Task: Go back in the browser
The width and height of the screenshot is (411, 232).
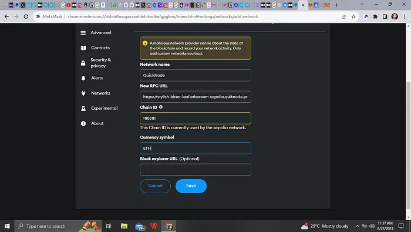Action: pos(6,16)
